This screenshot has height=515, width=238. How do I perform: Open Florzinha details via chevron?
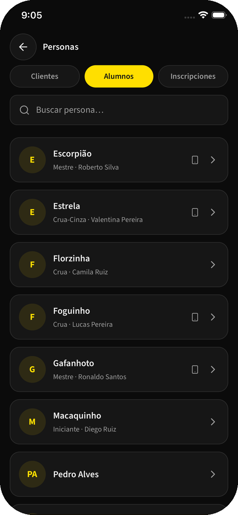(x=213, y=265)
